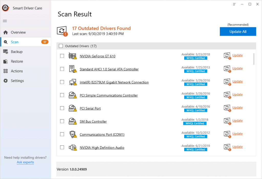
Task: Click update icon for Communications Port COM1
Action: [x=227, y=134]
